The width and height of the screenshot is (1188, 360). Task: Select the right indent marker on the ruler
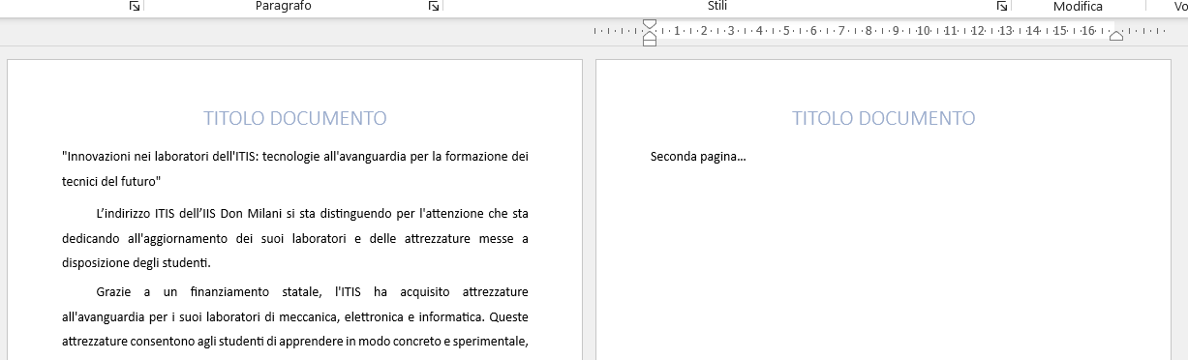(x=1116, y=36)
